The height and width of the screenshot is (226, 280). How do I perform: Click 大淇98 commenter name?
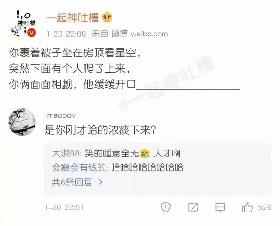coord(65,153)
